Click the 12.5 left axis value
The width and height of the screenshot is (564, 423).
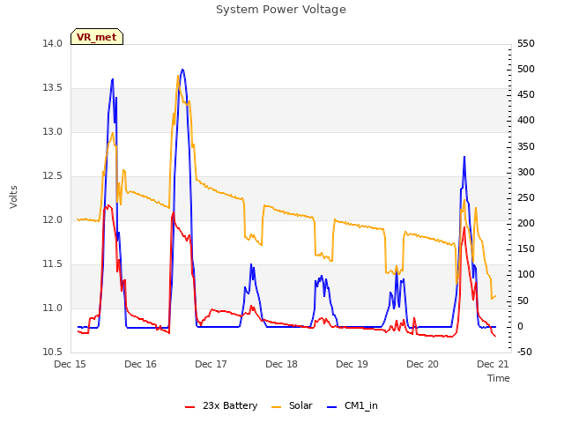pyautogui.click(x=53, y=176)
